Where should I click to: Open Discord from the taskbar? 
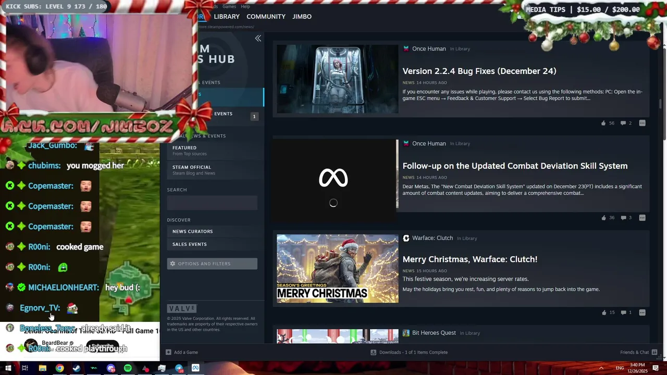(x=110, y=368)
